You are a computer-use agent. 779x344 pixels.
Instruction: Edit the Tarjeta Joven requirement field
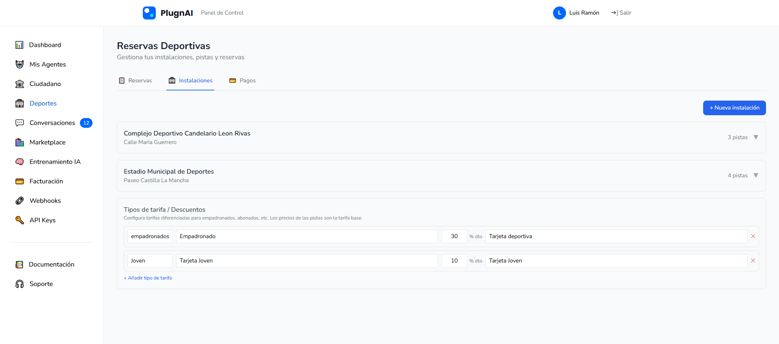click(x=616, y=261)
